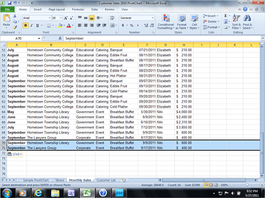The image size is (265, 198).
Task: Click the Increase Indent icon
Action: click(104, 25)
